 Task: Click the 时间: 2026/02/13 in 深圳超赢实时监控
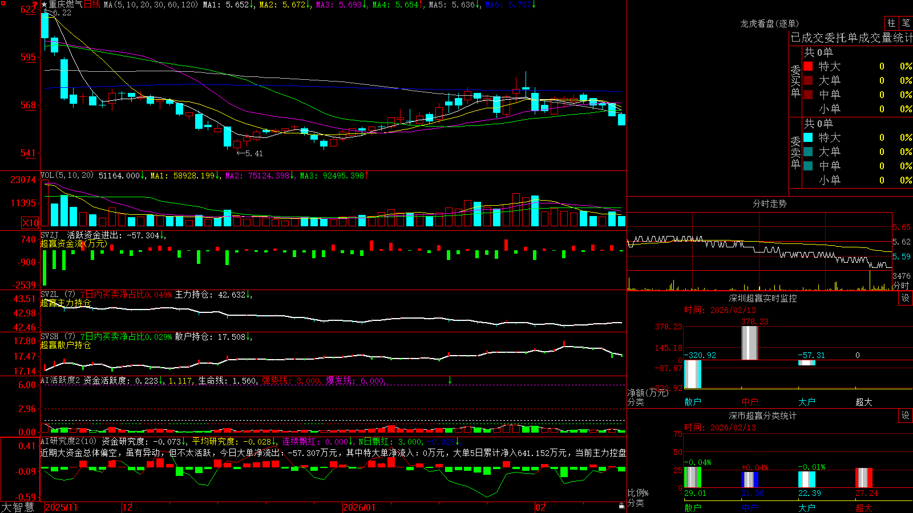point(720,310)
